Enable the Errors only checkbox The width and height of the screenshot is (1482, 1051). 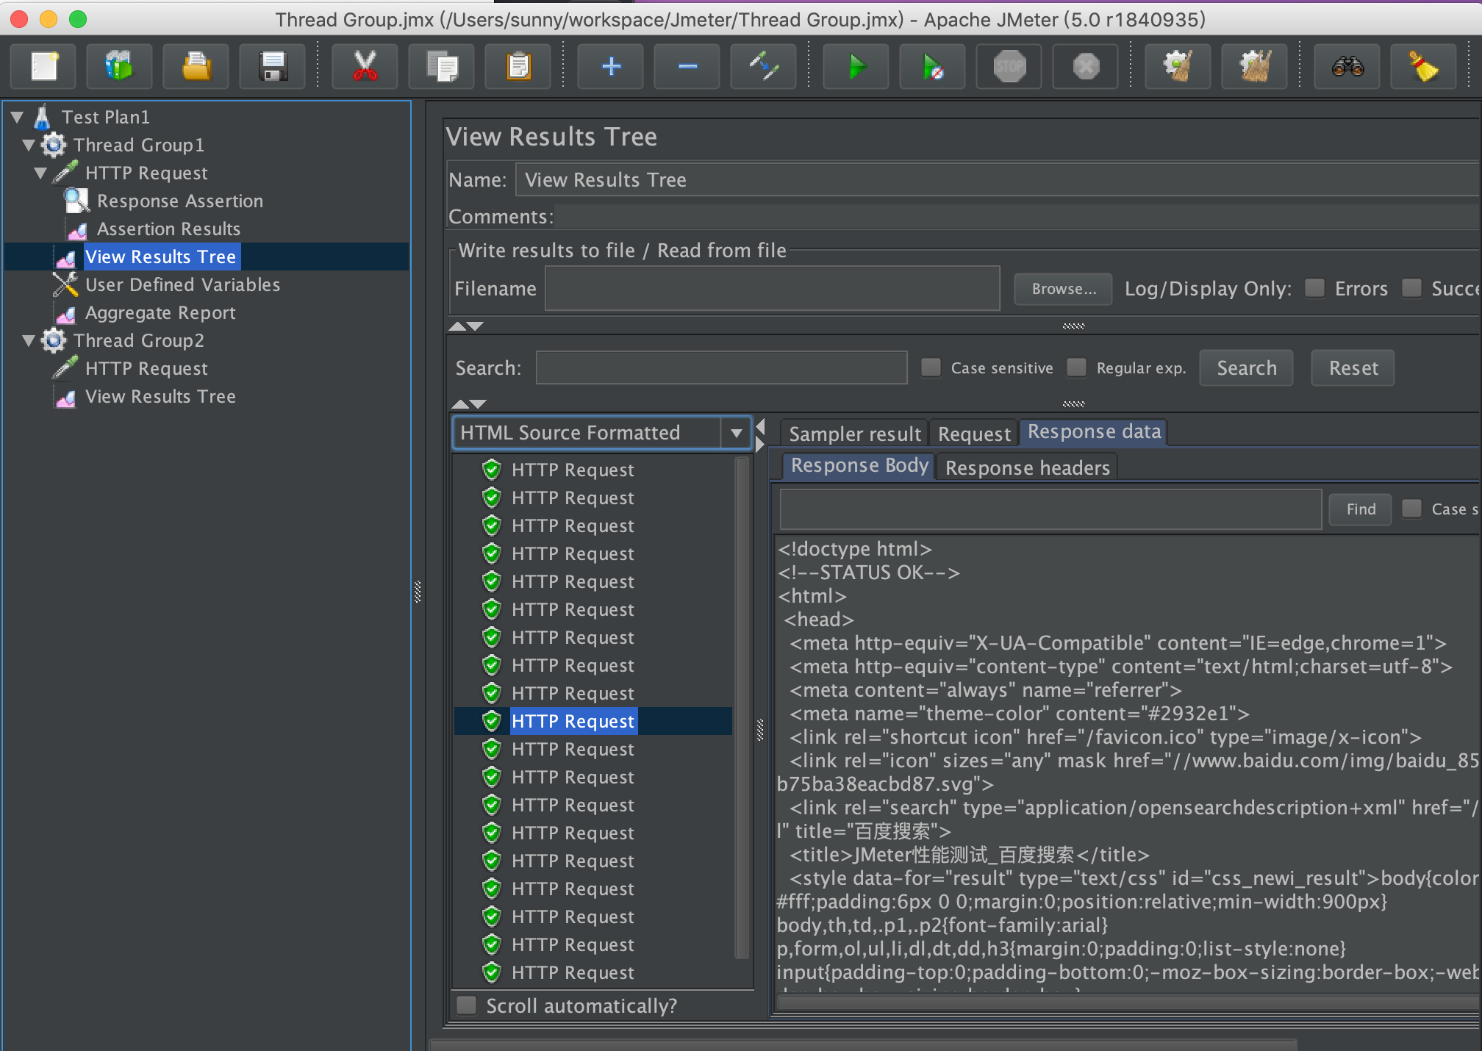click(1314, 288)
